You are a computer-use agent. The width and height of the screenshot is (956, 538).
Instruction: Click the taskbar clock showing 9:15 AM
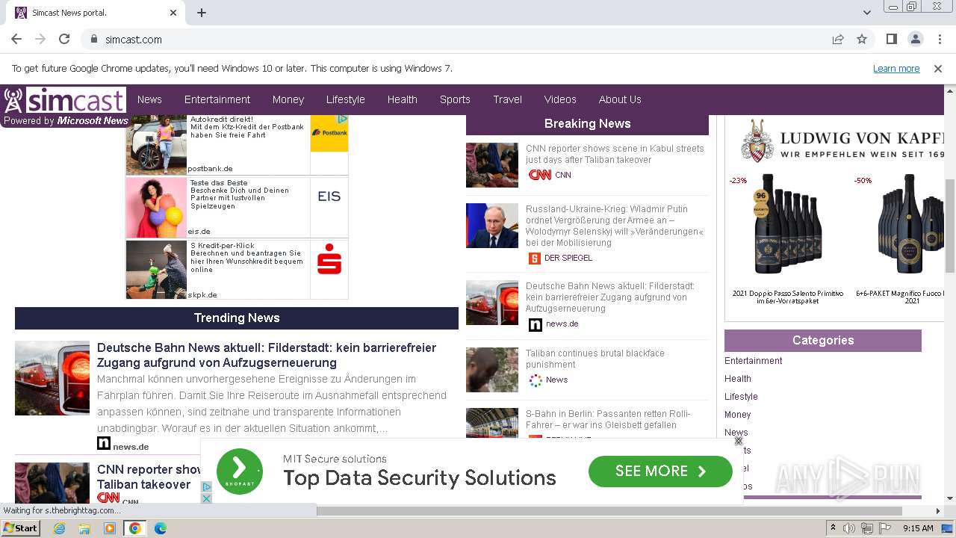[918, 528]
